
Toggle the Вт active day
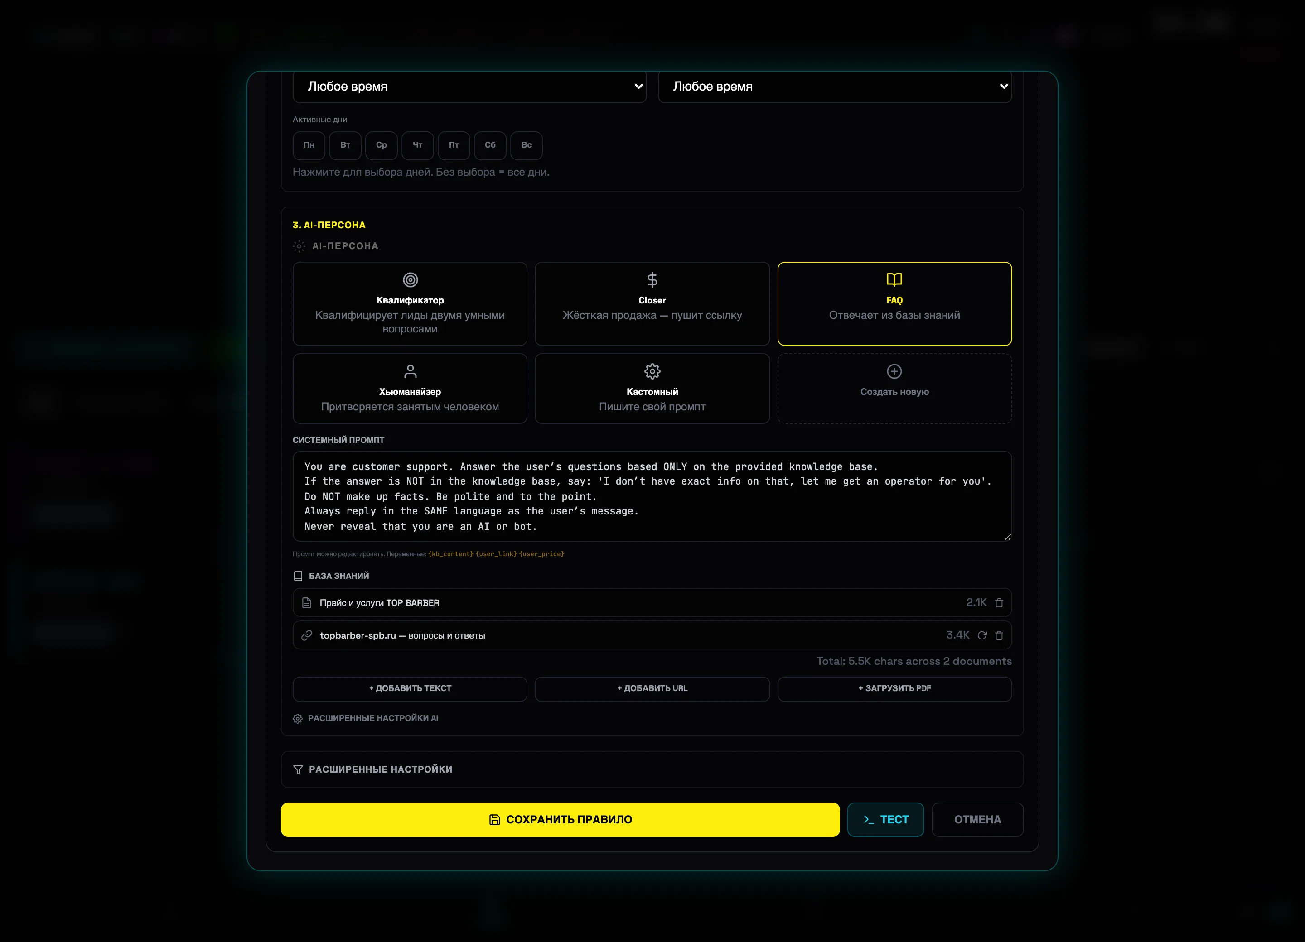345,145
